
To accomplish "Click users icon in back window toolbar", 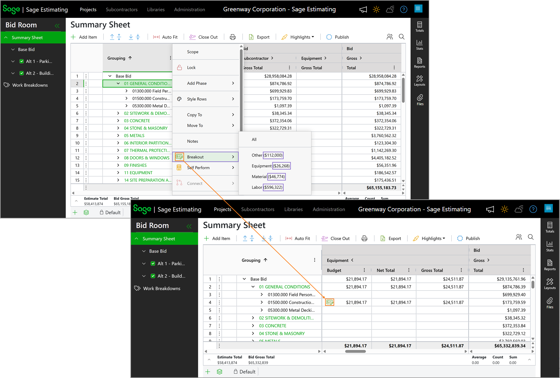I will pyautogui.click(x=390, y=37).
